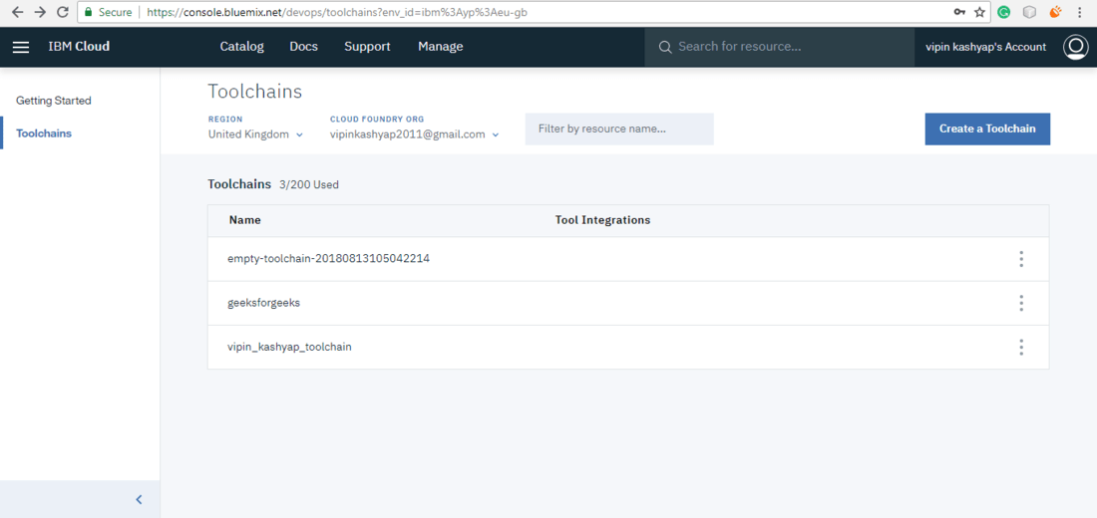This screenshot has height=518, width=1097.
Task: Open vipin kashyap's Account switcher
Action: pos(985,47)
